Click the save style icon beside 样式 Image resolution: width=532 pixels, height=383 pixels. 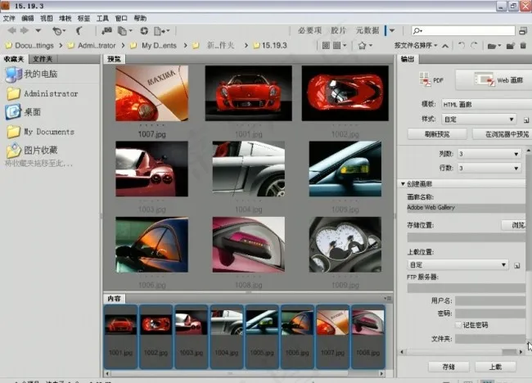pos(525,119)
